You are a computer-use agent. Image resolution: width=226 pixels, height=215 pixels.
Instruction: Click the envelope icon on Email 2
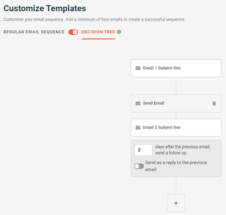pos(138,128)
